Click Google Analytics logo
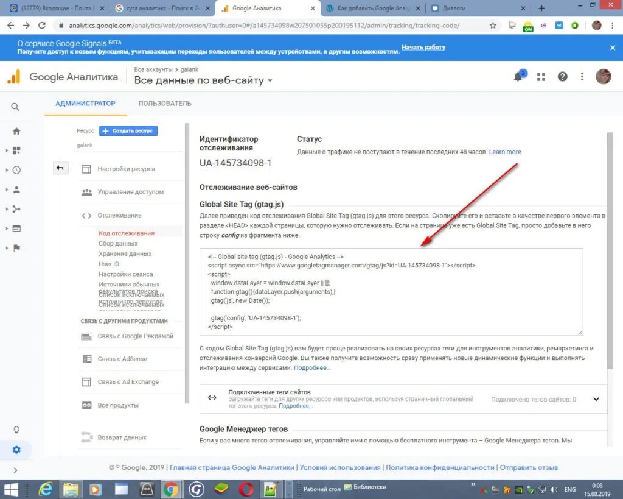Image resolution: width=623 pixels, height=499 pixels. pos(63,77)
